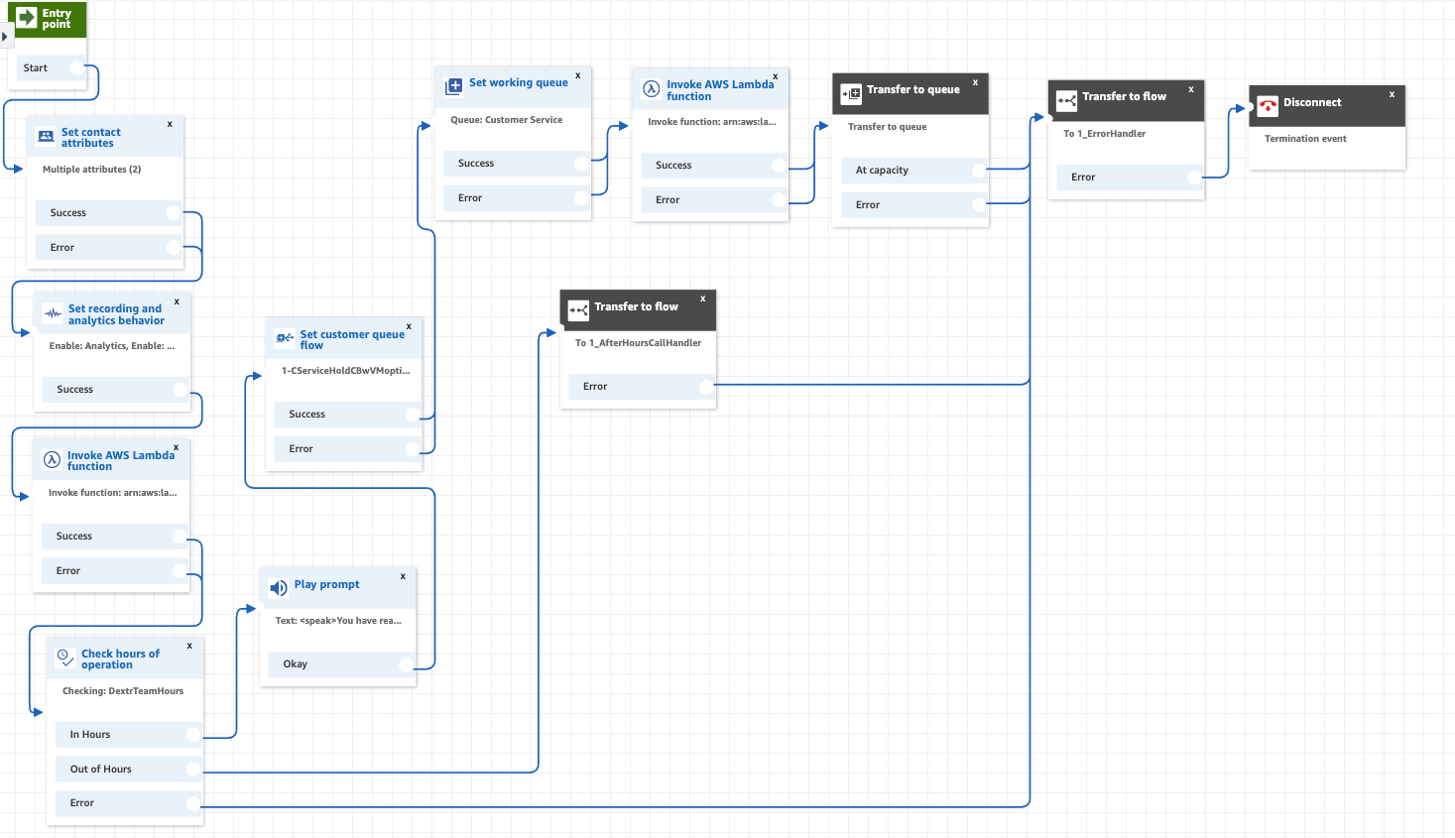
Task: Click the 'To 1_AfterHoursCallHandler' text
Action: click(x=639, y=343)
